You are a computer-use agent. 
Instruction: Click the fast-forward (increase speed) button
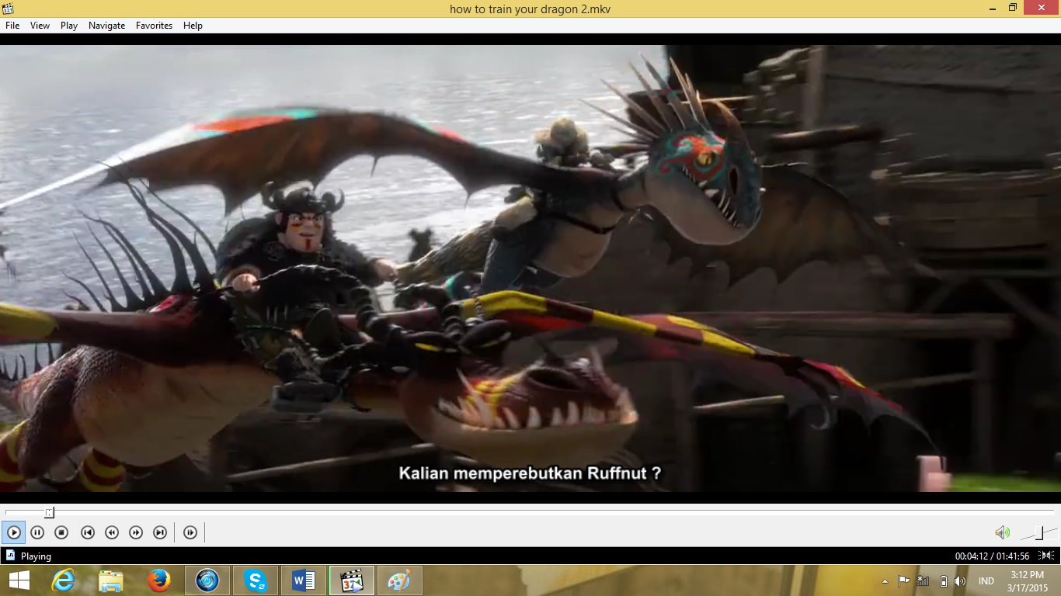pos(136,532)
